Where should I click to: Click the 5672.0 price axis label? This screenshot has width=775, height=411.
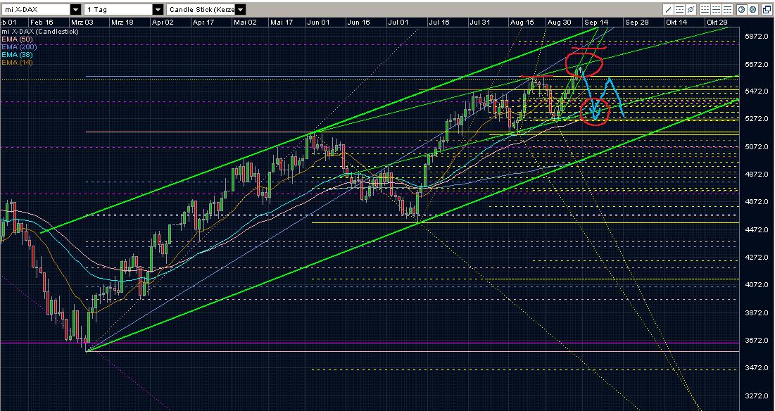click(x=757, y=64)
